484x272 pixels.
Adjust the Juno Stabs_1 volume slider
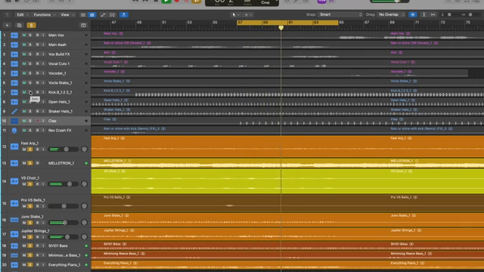coord(64,223)
